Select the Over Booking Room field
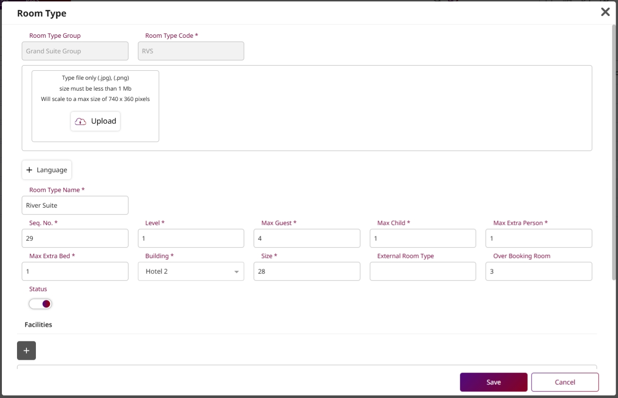This screenshot has height=398, width=618. point(539,271)
